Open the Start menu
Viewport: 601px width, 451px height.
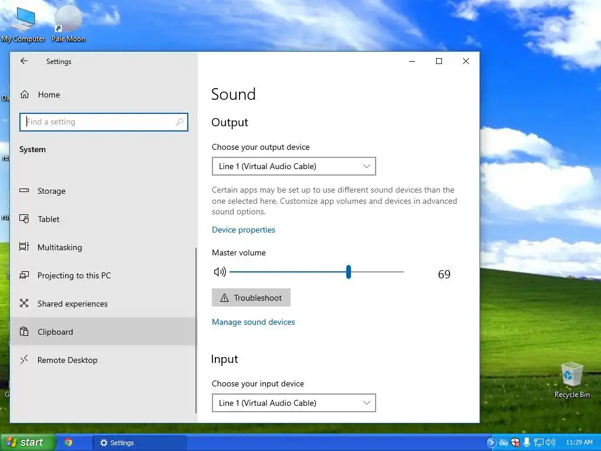tap(28, 442)
